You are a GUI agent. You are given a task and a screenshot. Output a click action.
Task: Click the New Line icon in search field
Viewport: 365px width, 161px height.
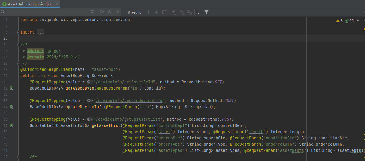coord(92,12)
